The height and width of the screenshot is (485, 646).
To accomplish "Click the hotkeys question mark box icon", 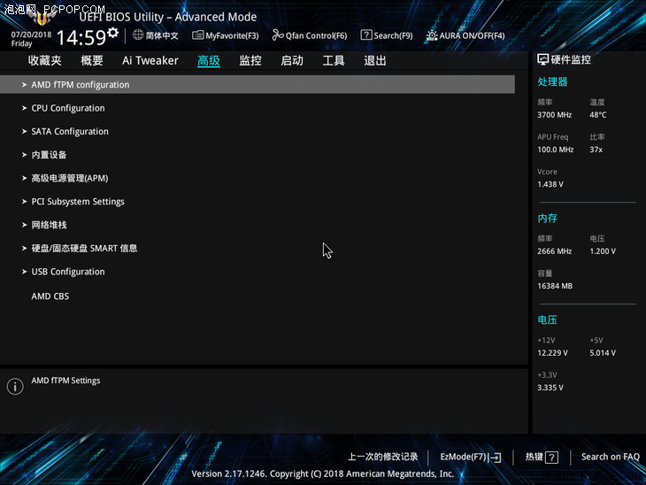I will point(551,458).
